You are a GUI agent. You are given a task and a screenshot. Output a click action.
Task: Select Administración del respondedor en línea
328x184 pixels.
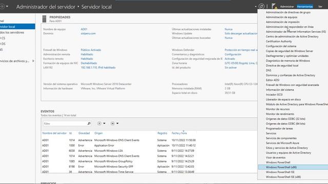coord(290,27)
